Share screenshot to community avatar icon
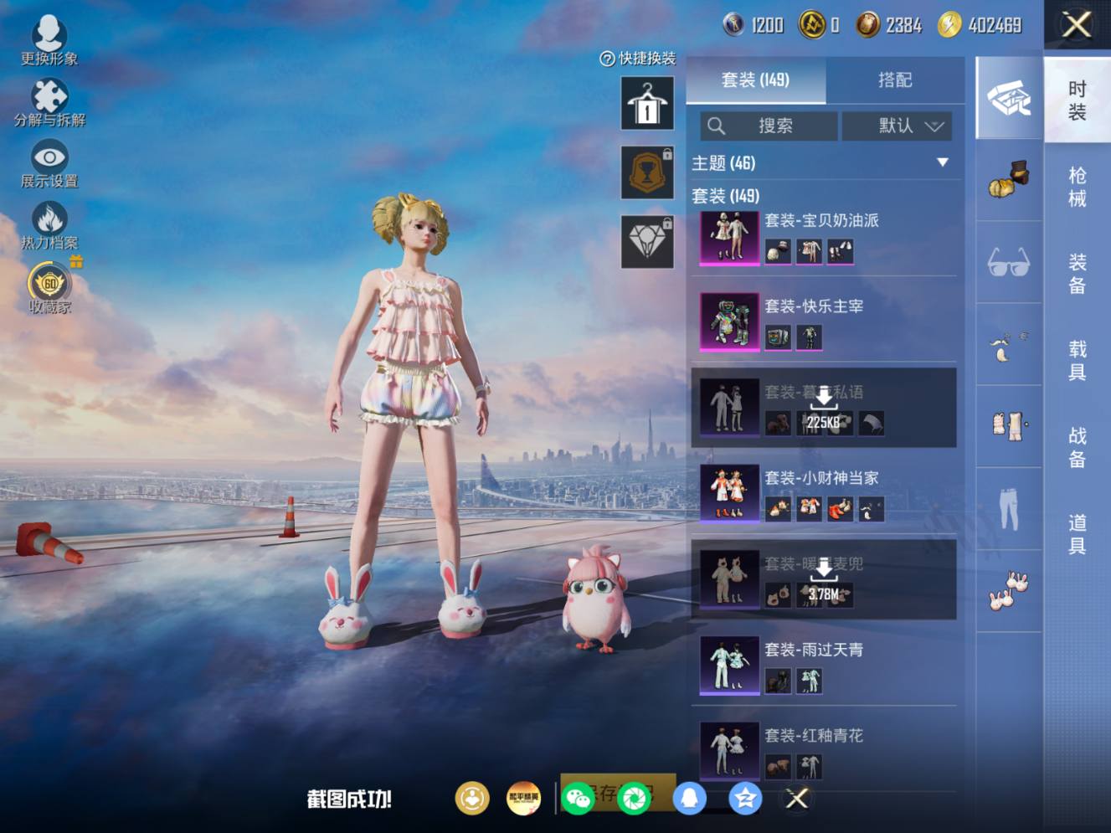Viewport: 1111px width, 833px height. pos(472,799)
